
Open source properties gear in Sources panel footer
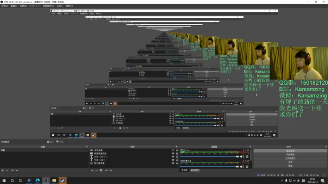click(101, 171)
